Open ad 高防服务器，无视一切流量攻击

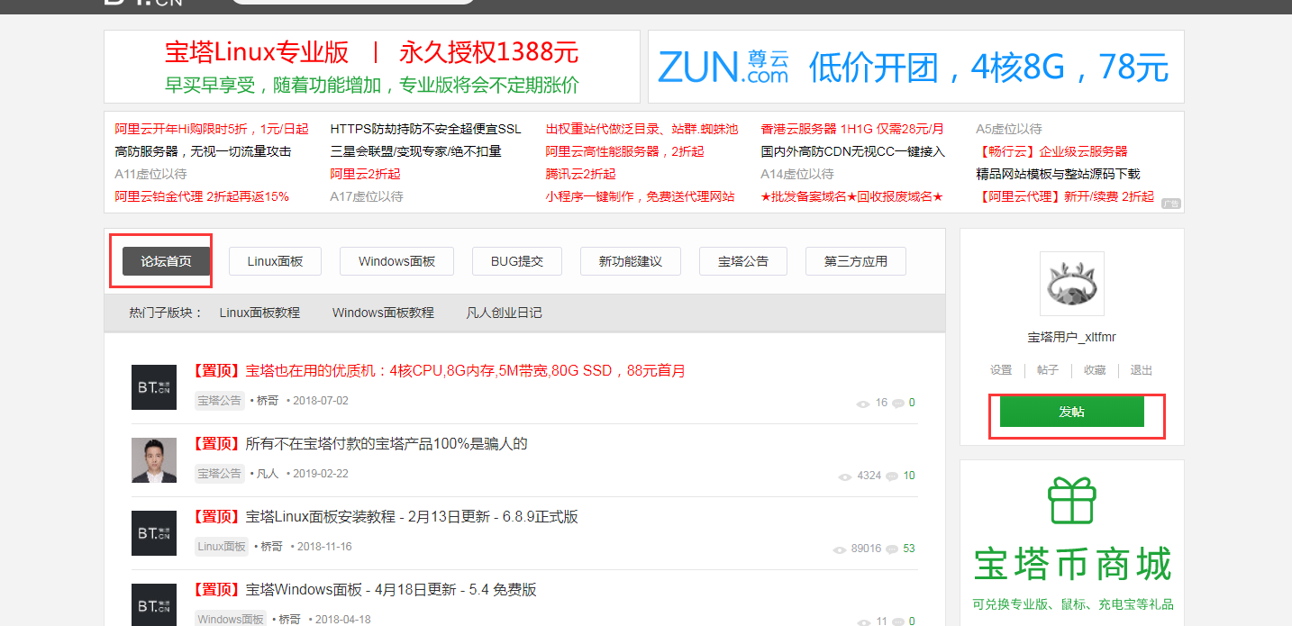click(x=203, y=151)
